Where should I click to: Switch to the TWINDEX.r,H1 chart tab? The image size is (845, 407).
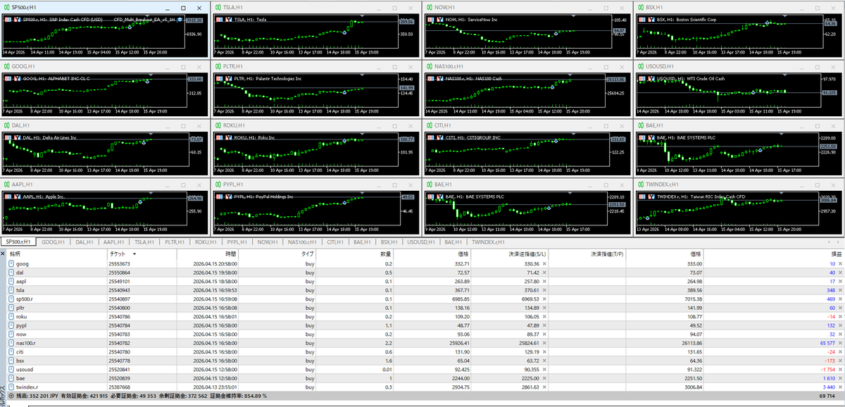tap(489, 242)
